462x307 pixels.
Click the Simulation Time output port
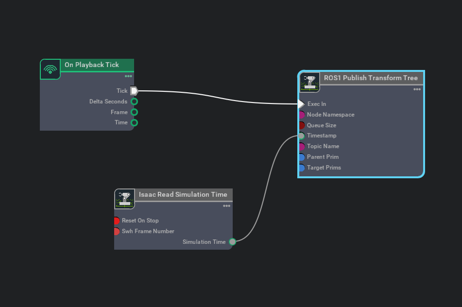232,242
